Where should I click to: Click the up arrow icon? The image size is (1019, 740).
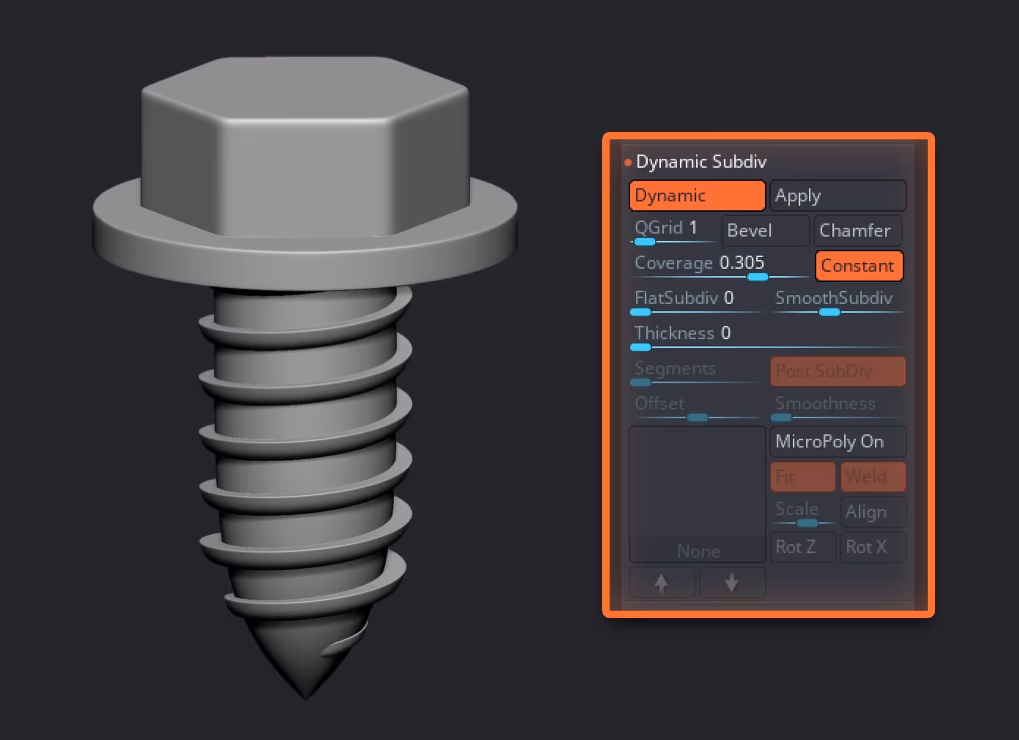[662, 583]
